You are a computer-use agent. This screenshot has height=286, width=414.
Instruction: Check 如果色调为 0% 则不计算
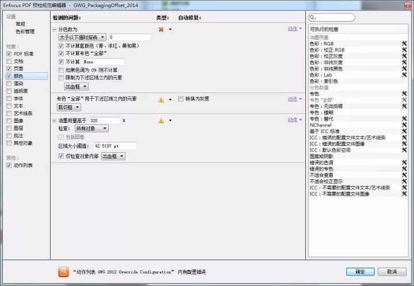pyautogui.click(x=61, y=70)
